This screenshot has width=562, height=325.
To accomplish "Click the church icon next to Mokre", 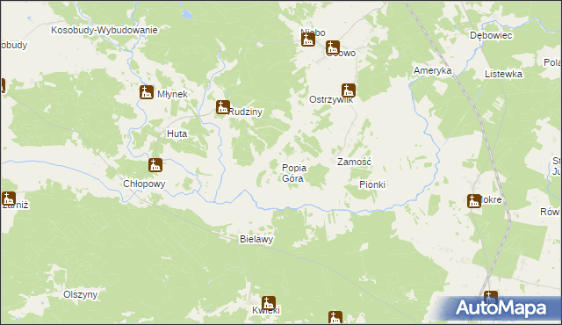I will coord(474,201).
